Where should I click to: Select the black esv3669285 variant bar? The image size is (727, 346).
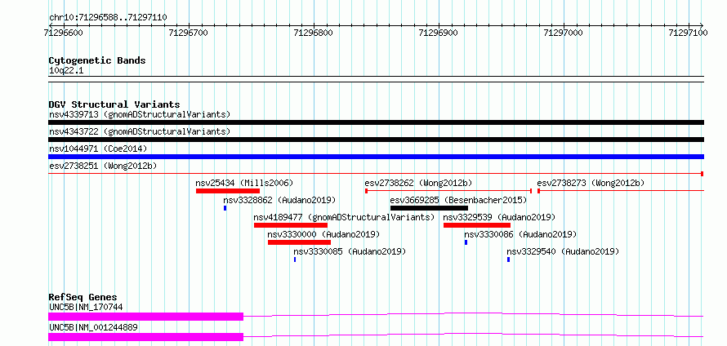429,208
